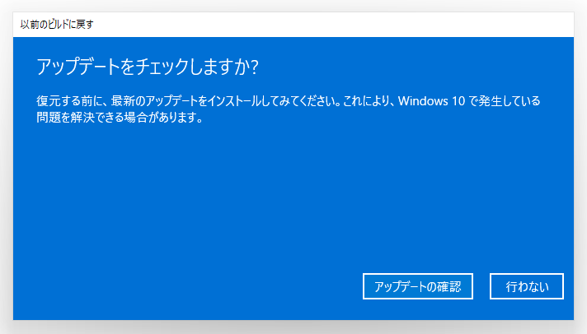The height and width of the screenshot is (334, 587).
Task: Click the word Windows 10 in description
Action: click(x=431, y=101)
